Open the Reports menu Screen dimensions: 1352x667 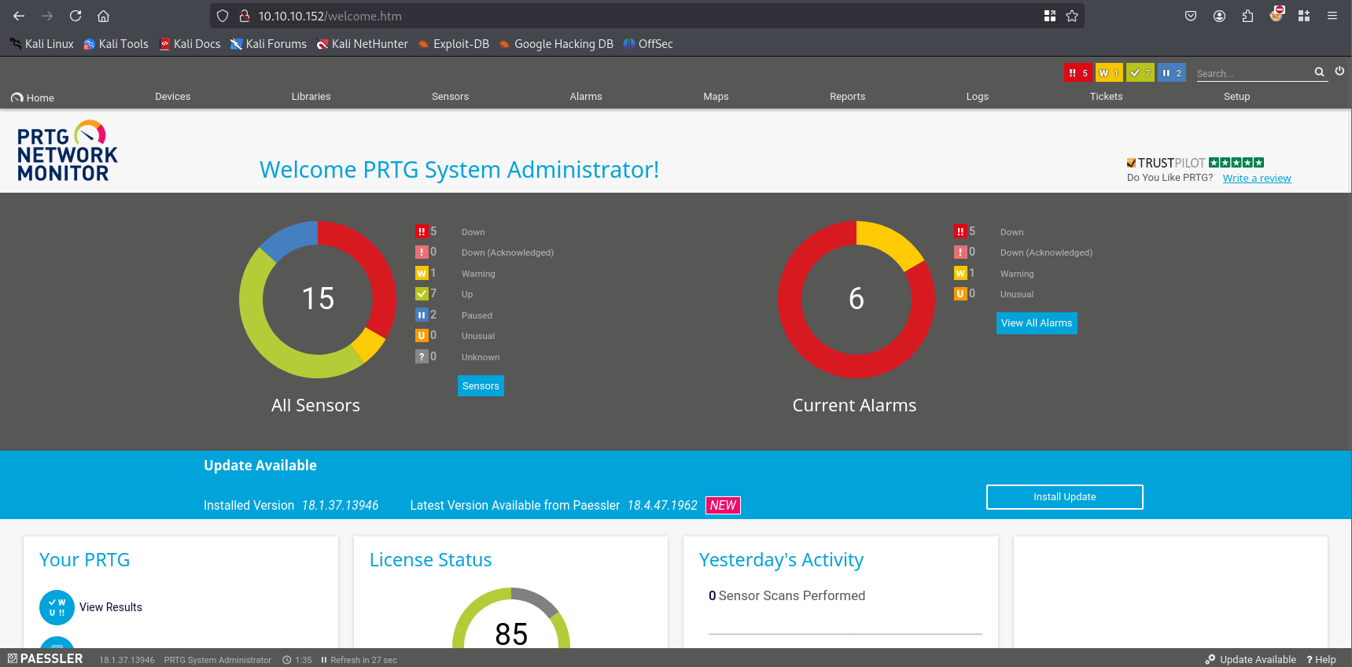[847, 96]
